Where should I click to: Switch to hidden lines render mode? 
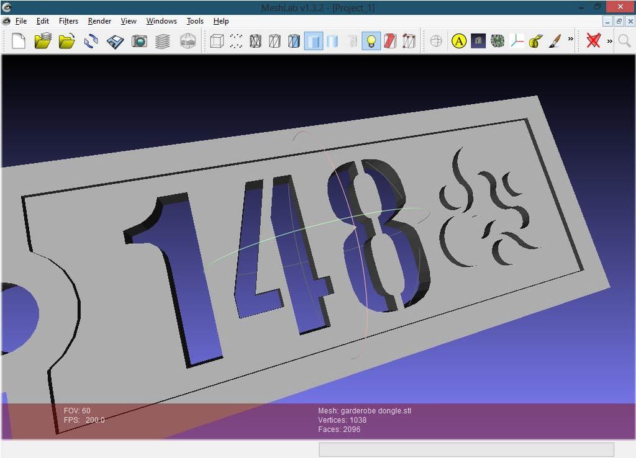tap(275, 42)
